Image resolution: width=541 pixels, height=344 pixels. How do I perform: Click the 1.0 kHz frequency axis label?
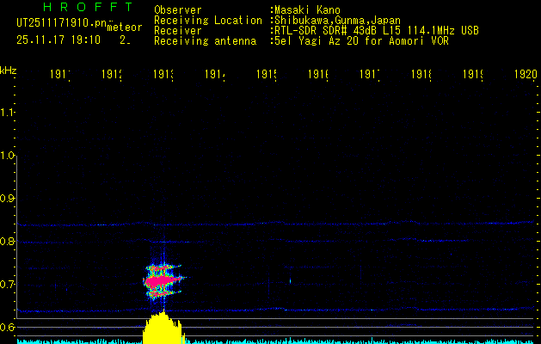click(7, 156)
